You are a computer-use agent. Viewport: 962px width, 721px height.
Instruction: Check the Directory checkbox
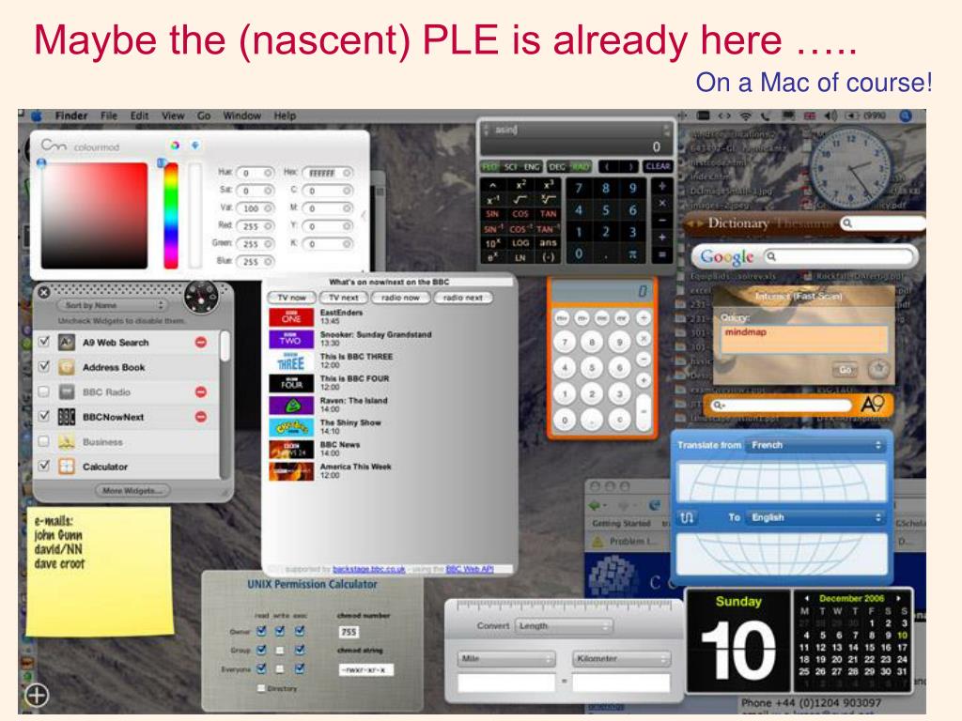[x=261, y=688]
